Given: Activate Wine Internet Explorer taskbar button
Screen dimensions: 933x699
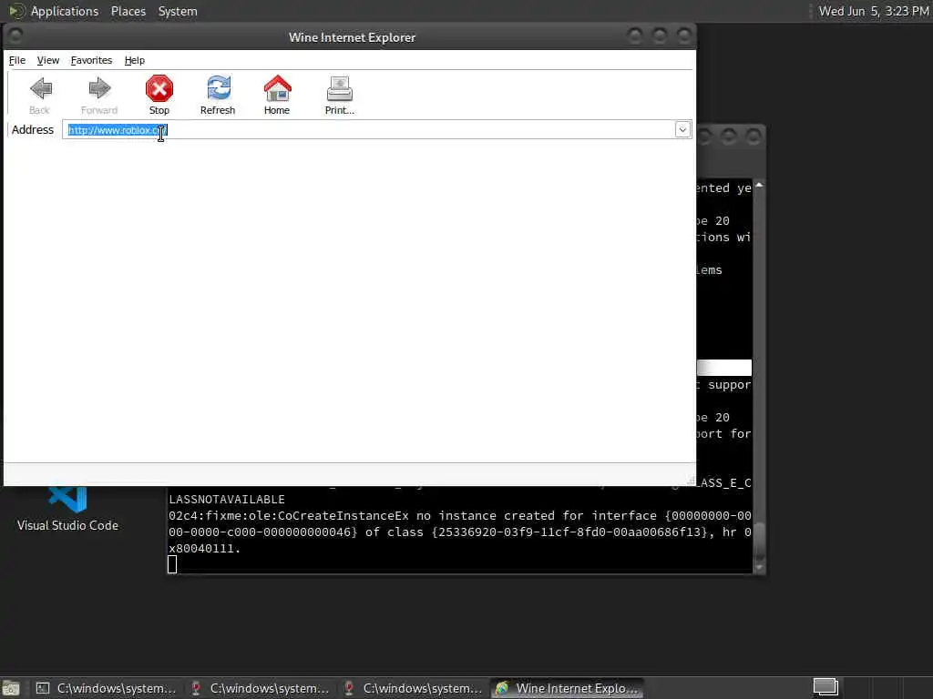Looking at the screenshot, I should (x=567, y=688).
